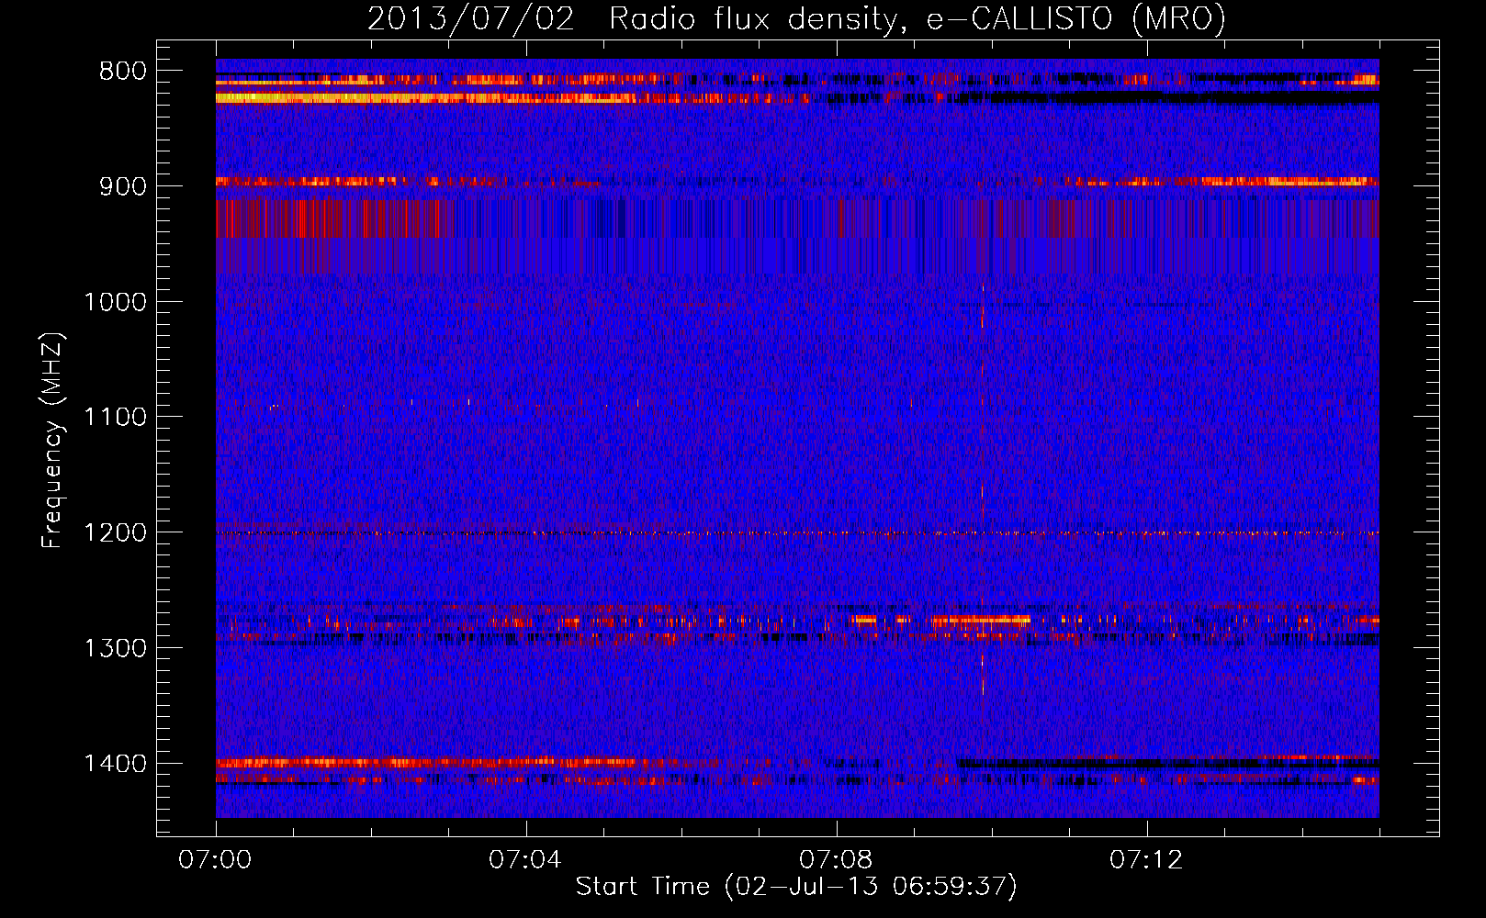Click the 1400 frequency tick label
The width and height of the screenshot is (1486, 918).
(115, 764)
